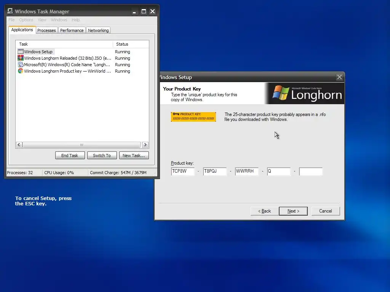This screenshot has width=390, height=292.
Task: Click the Switch To button
Action: 102,156
